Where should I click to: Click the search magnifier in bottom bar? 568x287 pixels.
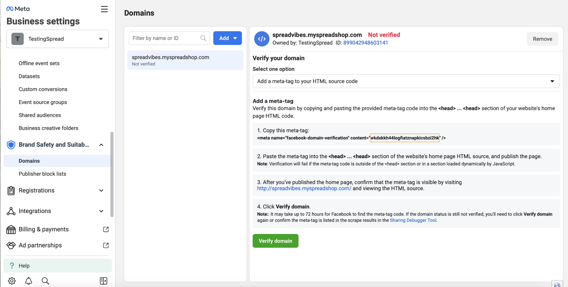pos(45,281)
